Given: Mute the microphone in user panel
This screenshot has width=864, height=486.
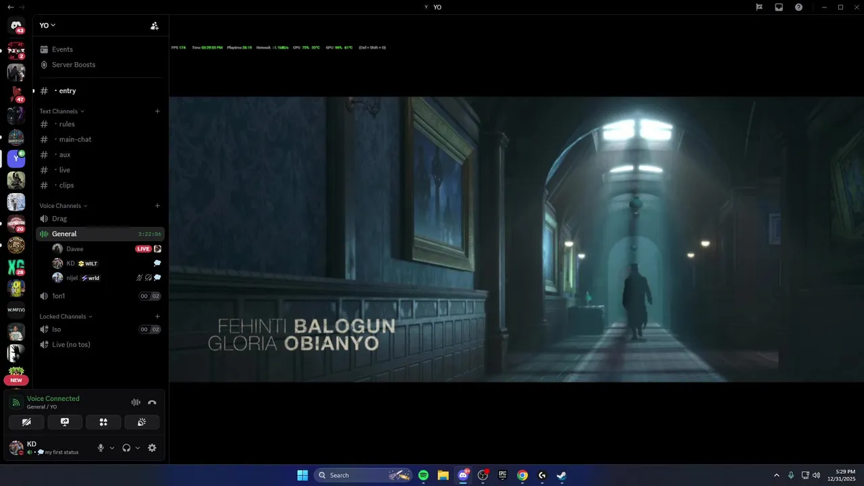Looking at the screenshot, I should [x=101, y=448].
